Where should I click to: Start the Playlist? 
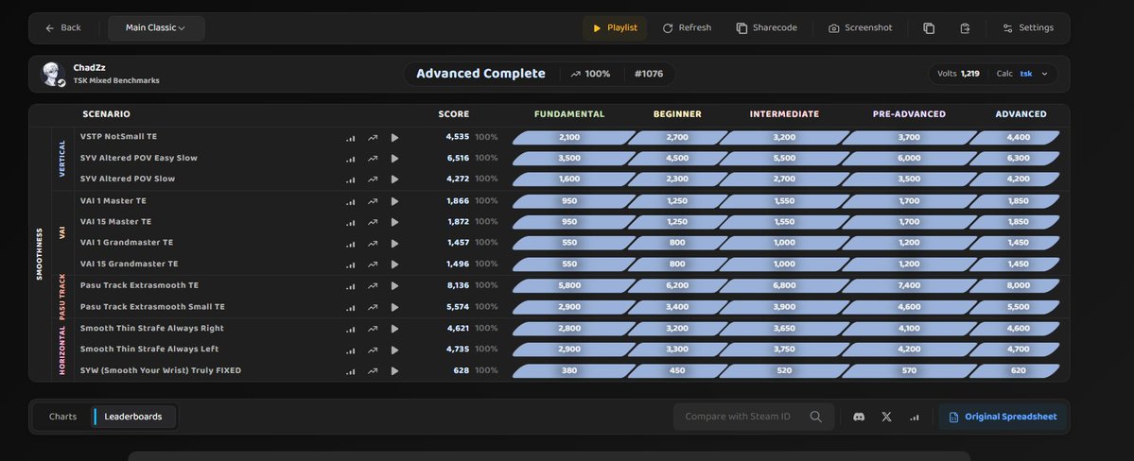(x=615, y=28)
